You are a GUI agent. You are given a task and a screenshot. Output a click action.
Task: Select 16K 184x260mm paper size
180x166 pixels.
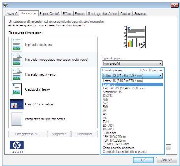click(133, 140)
